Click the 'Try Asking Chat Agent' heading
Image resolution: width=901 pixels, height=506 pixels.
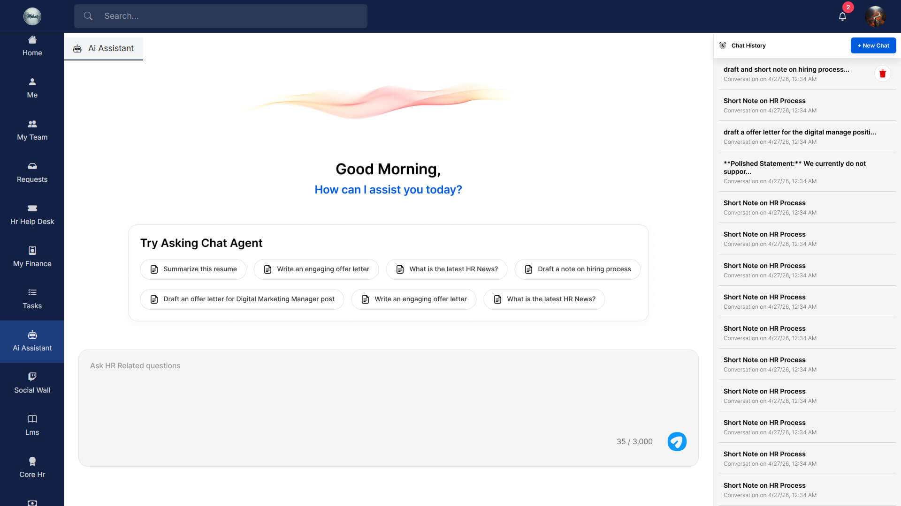click(201, 243)
